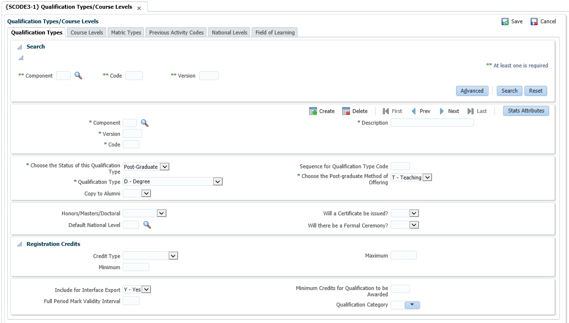Click the Cancel icon at top right

click(x=534, y=22)
